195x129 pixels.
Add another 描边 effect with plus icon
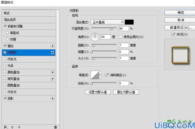pyautogui.click(x=53, y=46)
